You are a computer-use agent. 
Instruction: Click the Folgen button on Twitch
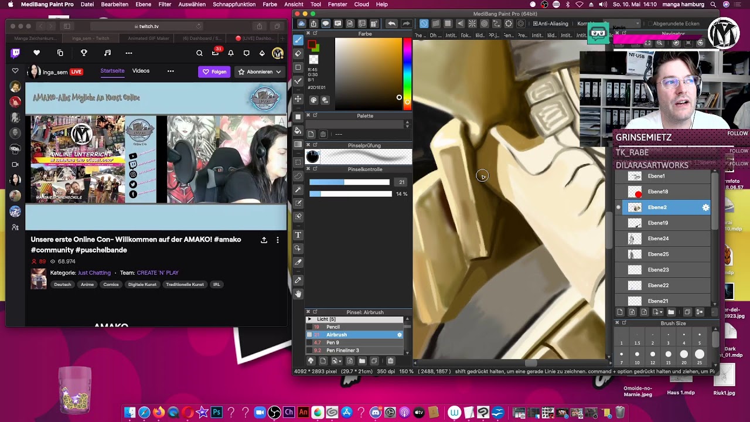[x=214, y=72]
